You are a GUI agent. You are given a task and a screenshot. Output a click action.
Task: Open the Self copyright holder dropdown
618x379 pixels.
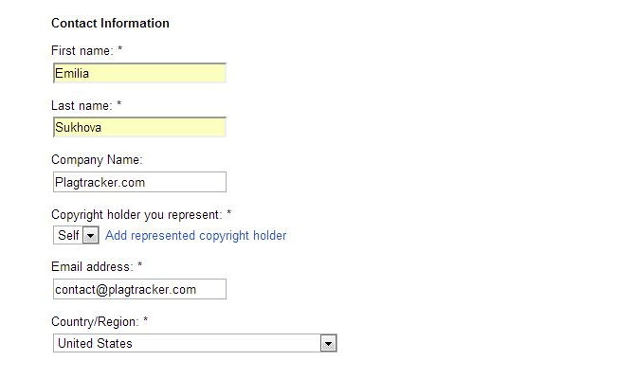coord(68,235)
